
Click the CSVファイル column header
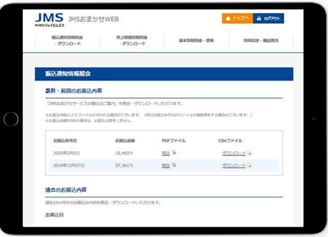point(230,141)
